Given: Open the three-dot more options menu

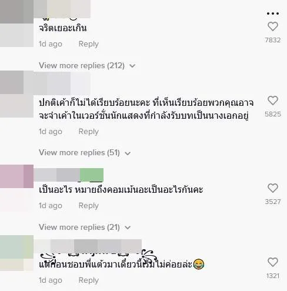Looking at the screenshot, I should pos(273,14).
